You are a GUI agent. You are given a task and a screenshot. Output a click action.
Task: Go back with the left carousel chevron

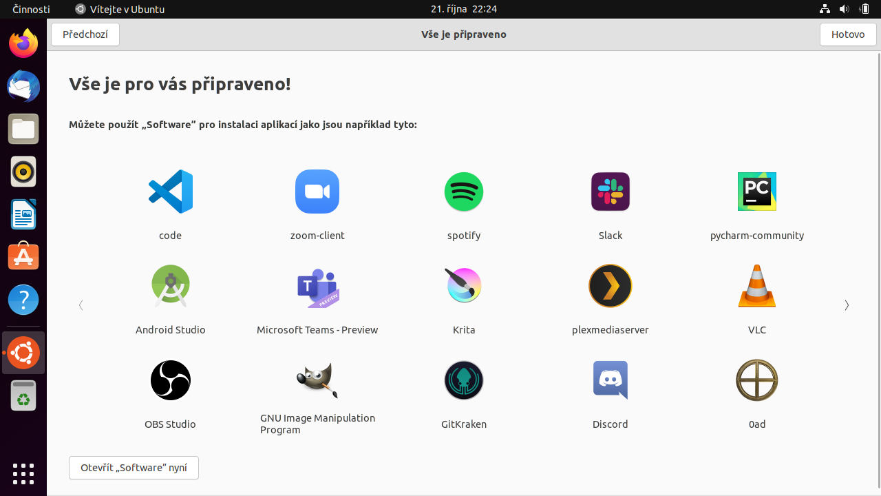point(81,305)
